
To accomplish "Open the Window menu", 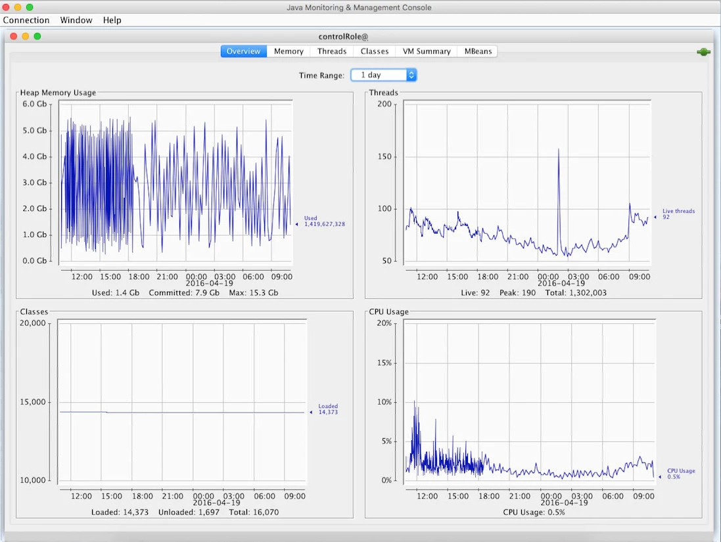I will click(x=76, y=20).
